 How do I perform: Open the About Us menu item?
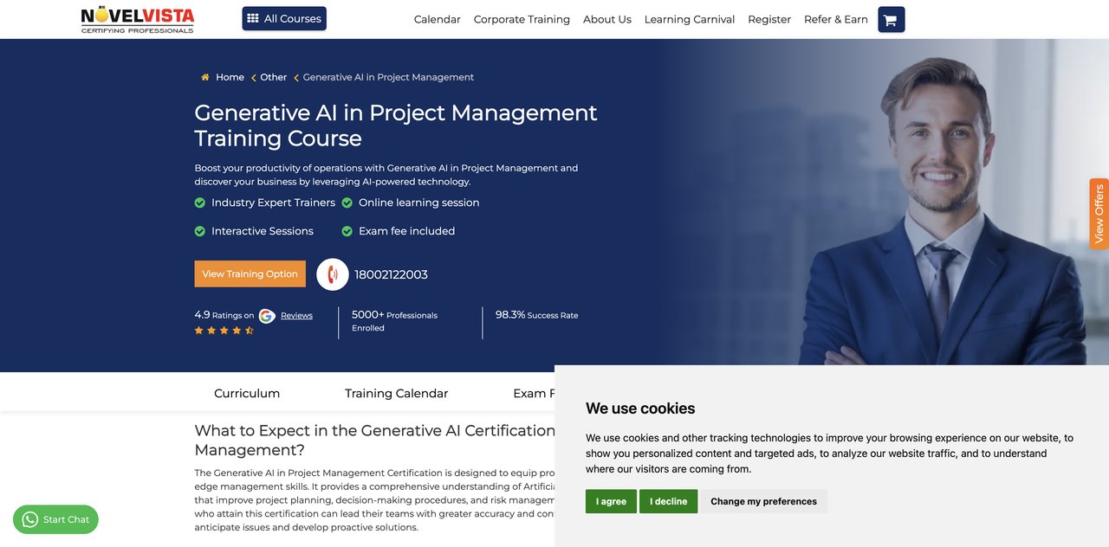point(607,19)
